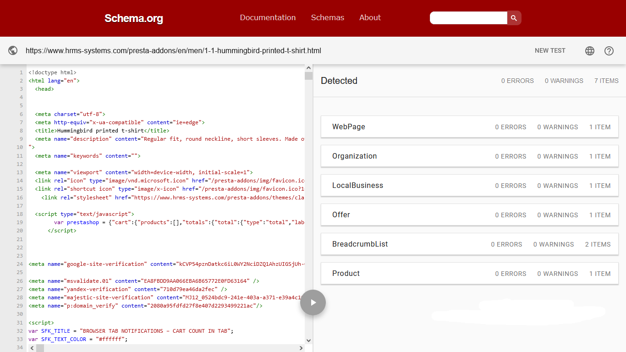
Task: Click the vertical scrollbar thumb
Action: coord(308,76)
